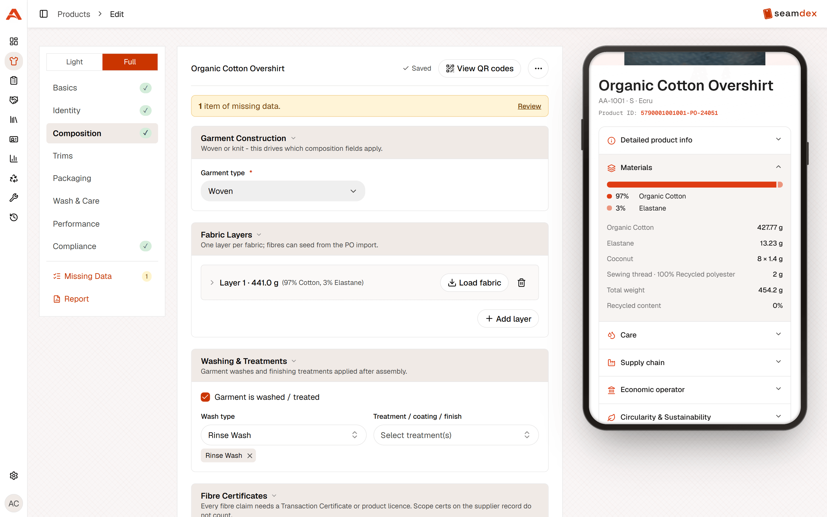Expand the Care panel chevron

(778, 334)
